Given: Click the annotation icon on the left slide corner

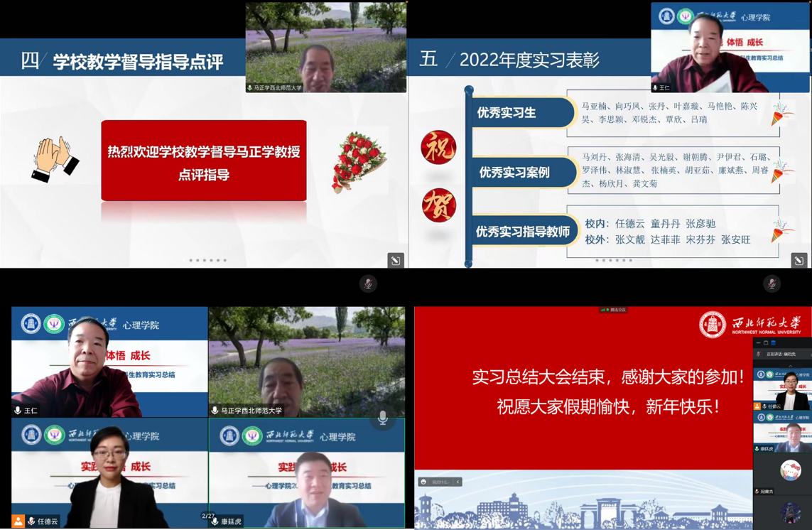Looking at the screenshot, I should (396, 261).
